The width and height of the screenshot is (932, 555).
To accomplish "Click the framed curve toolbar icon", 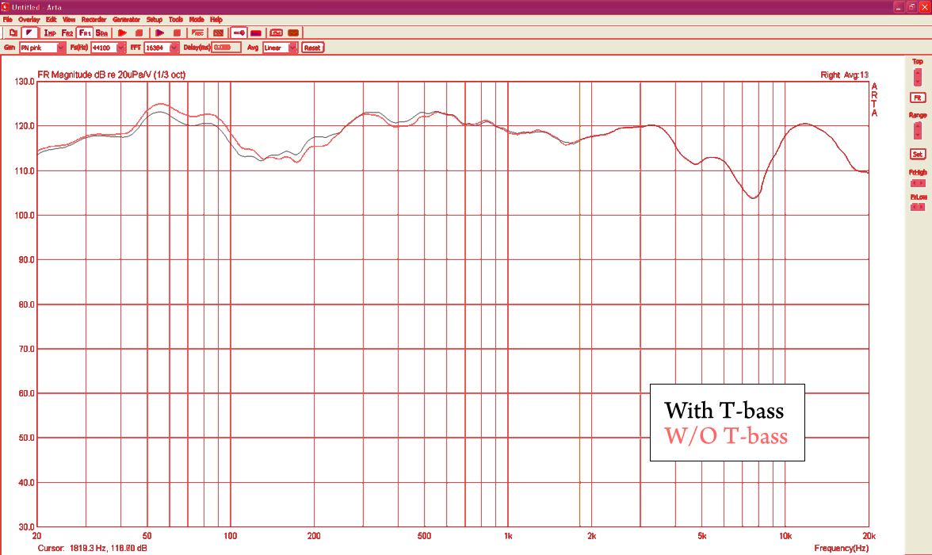I will coord(276,33).
